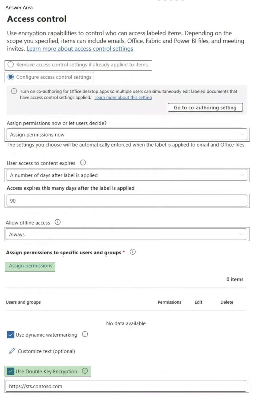Click info icon next to Allow offline access

click(x=57, y=222)
